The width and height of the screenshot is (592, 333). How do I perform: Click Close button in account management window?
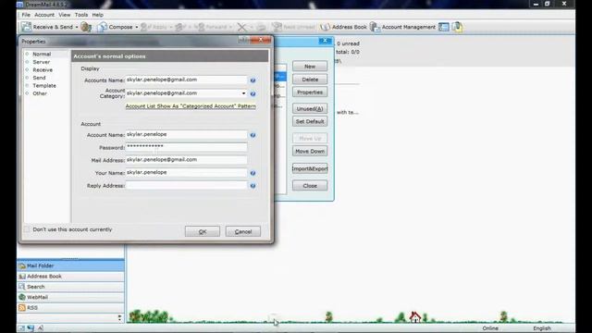pyautogui.click(x=310, y=186)
